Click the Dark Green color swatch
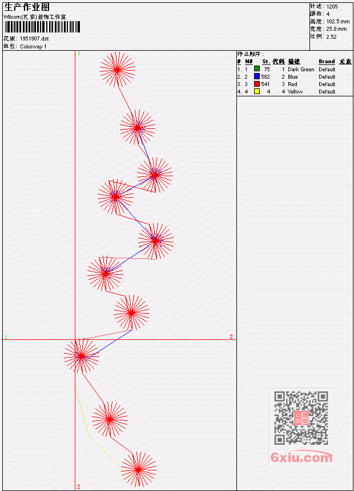This screenshot has width=354, height=491. [257, 69]
